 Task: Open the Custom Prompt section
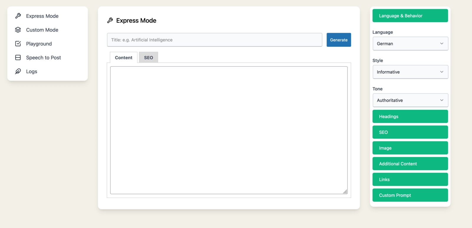[410, 195]
